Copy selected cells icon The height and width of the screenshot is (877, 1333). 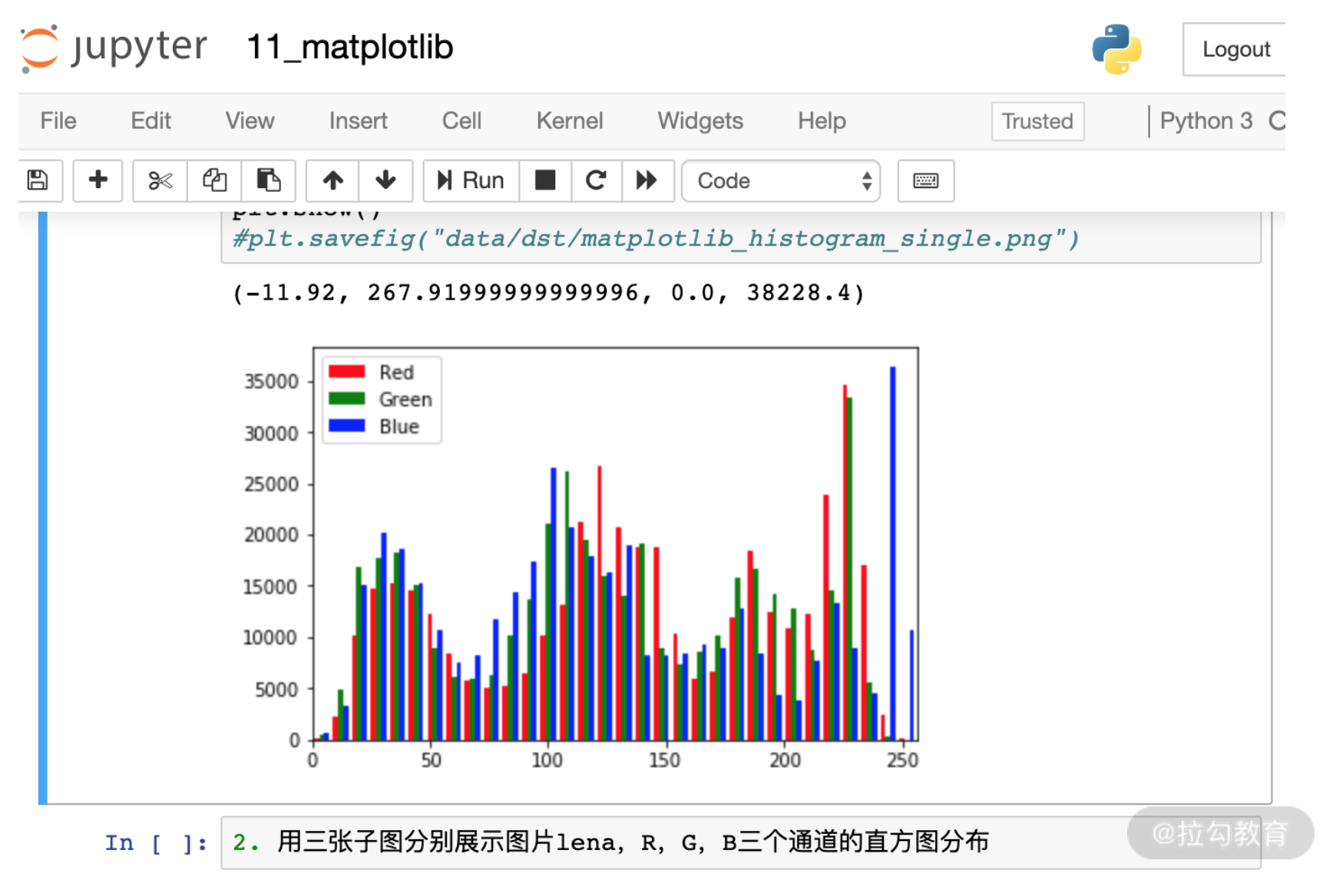(x=215, y=180)
